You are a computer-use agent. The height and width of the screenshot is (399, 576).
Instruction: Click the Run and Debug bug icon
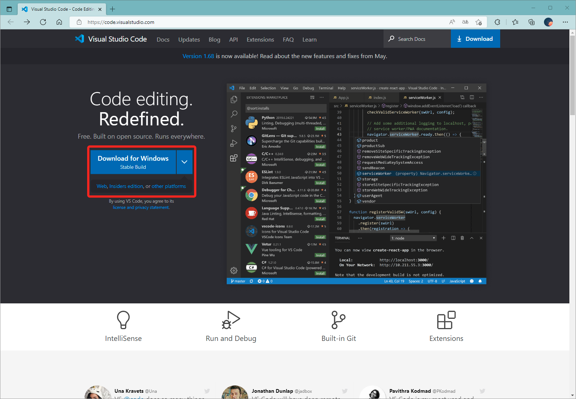(x=231, y=320)
